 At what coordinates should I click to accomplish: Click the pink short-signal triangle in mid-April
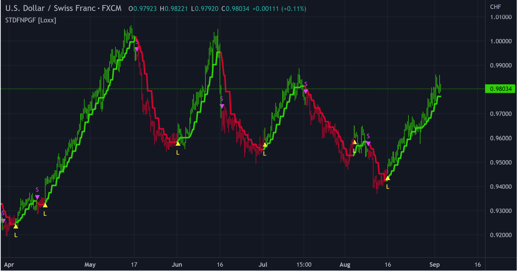point(37,197)
